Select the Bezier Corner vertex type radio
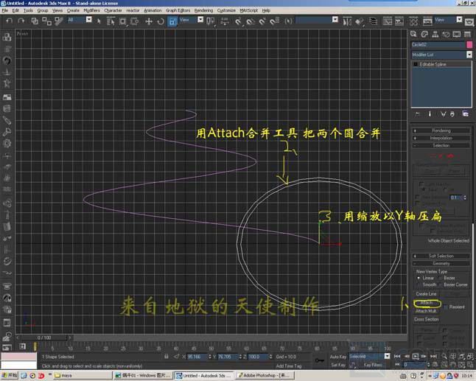 (440, 284)
